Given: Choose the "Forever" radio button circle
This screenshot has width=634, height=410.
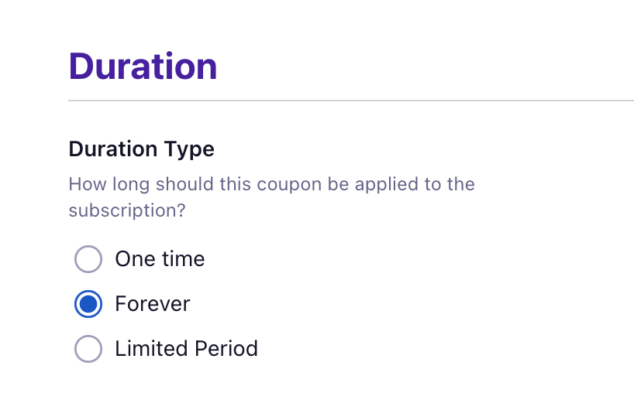Looking at the screenshot, I should 88,304.
